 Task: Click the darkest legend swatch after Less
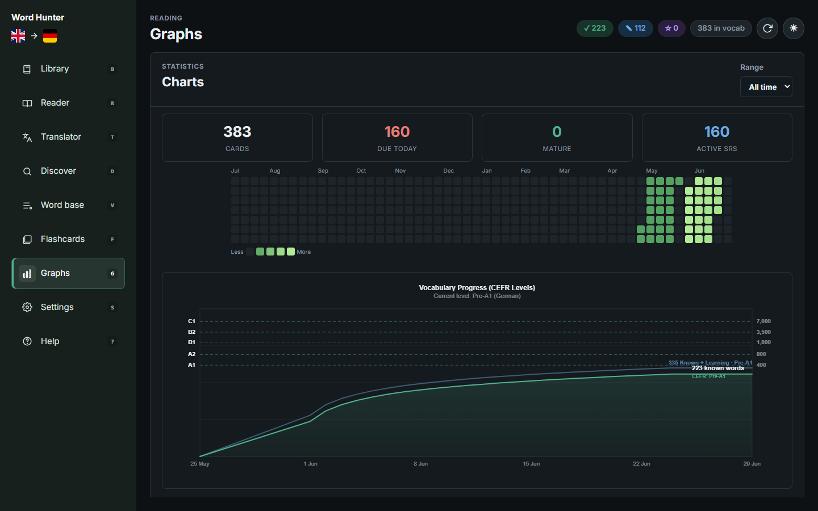[x=250, y=252]
